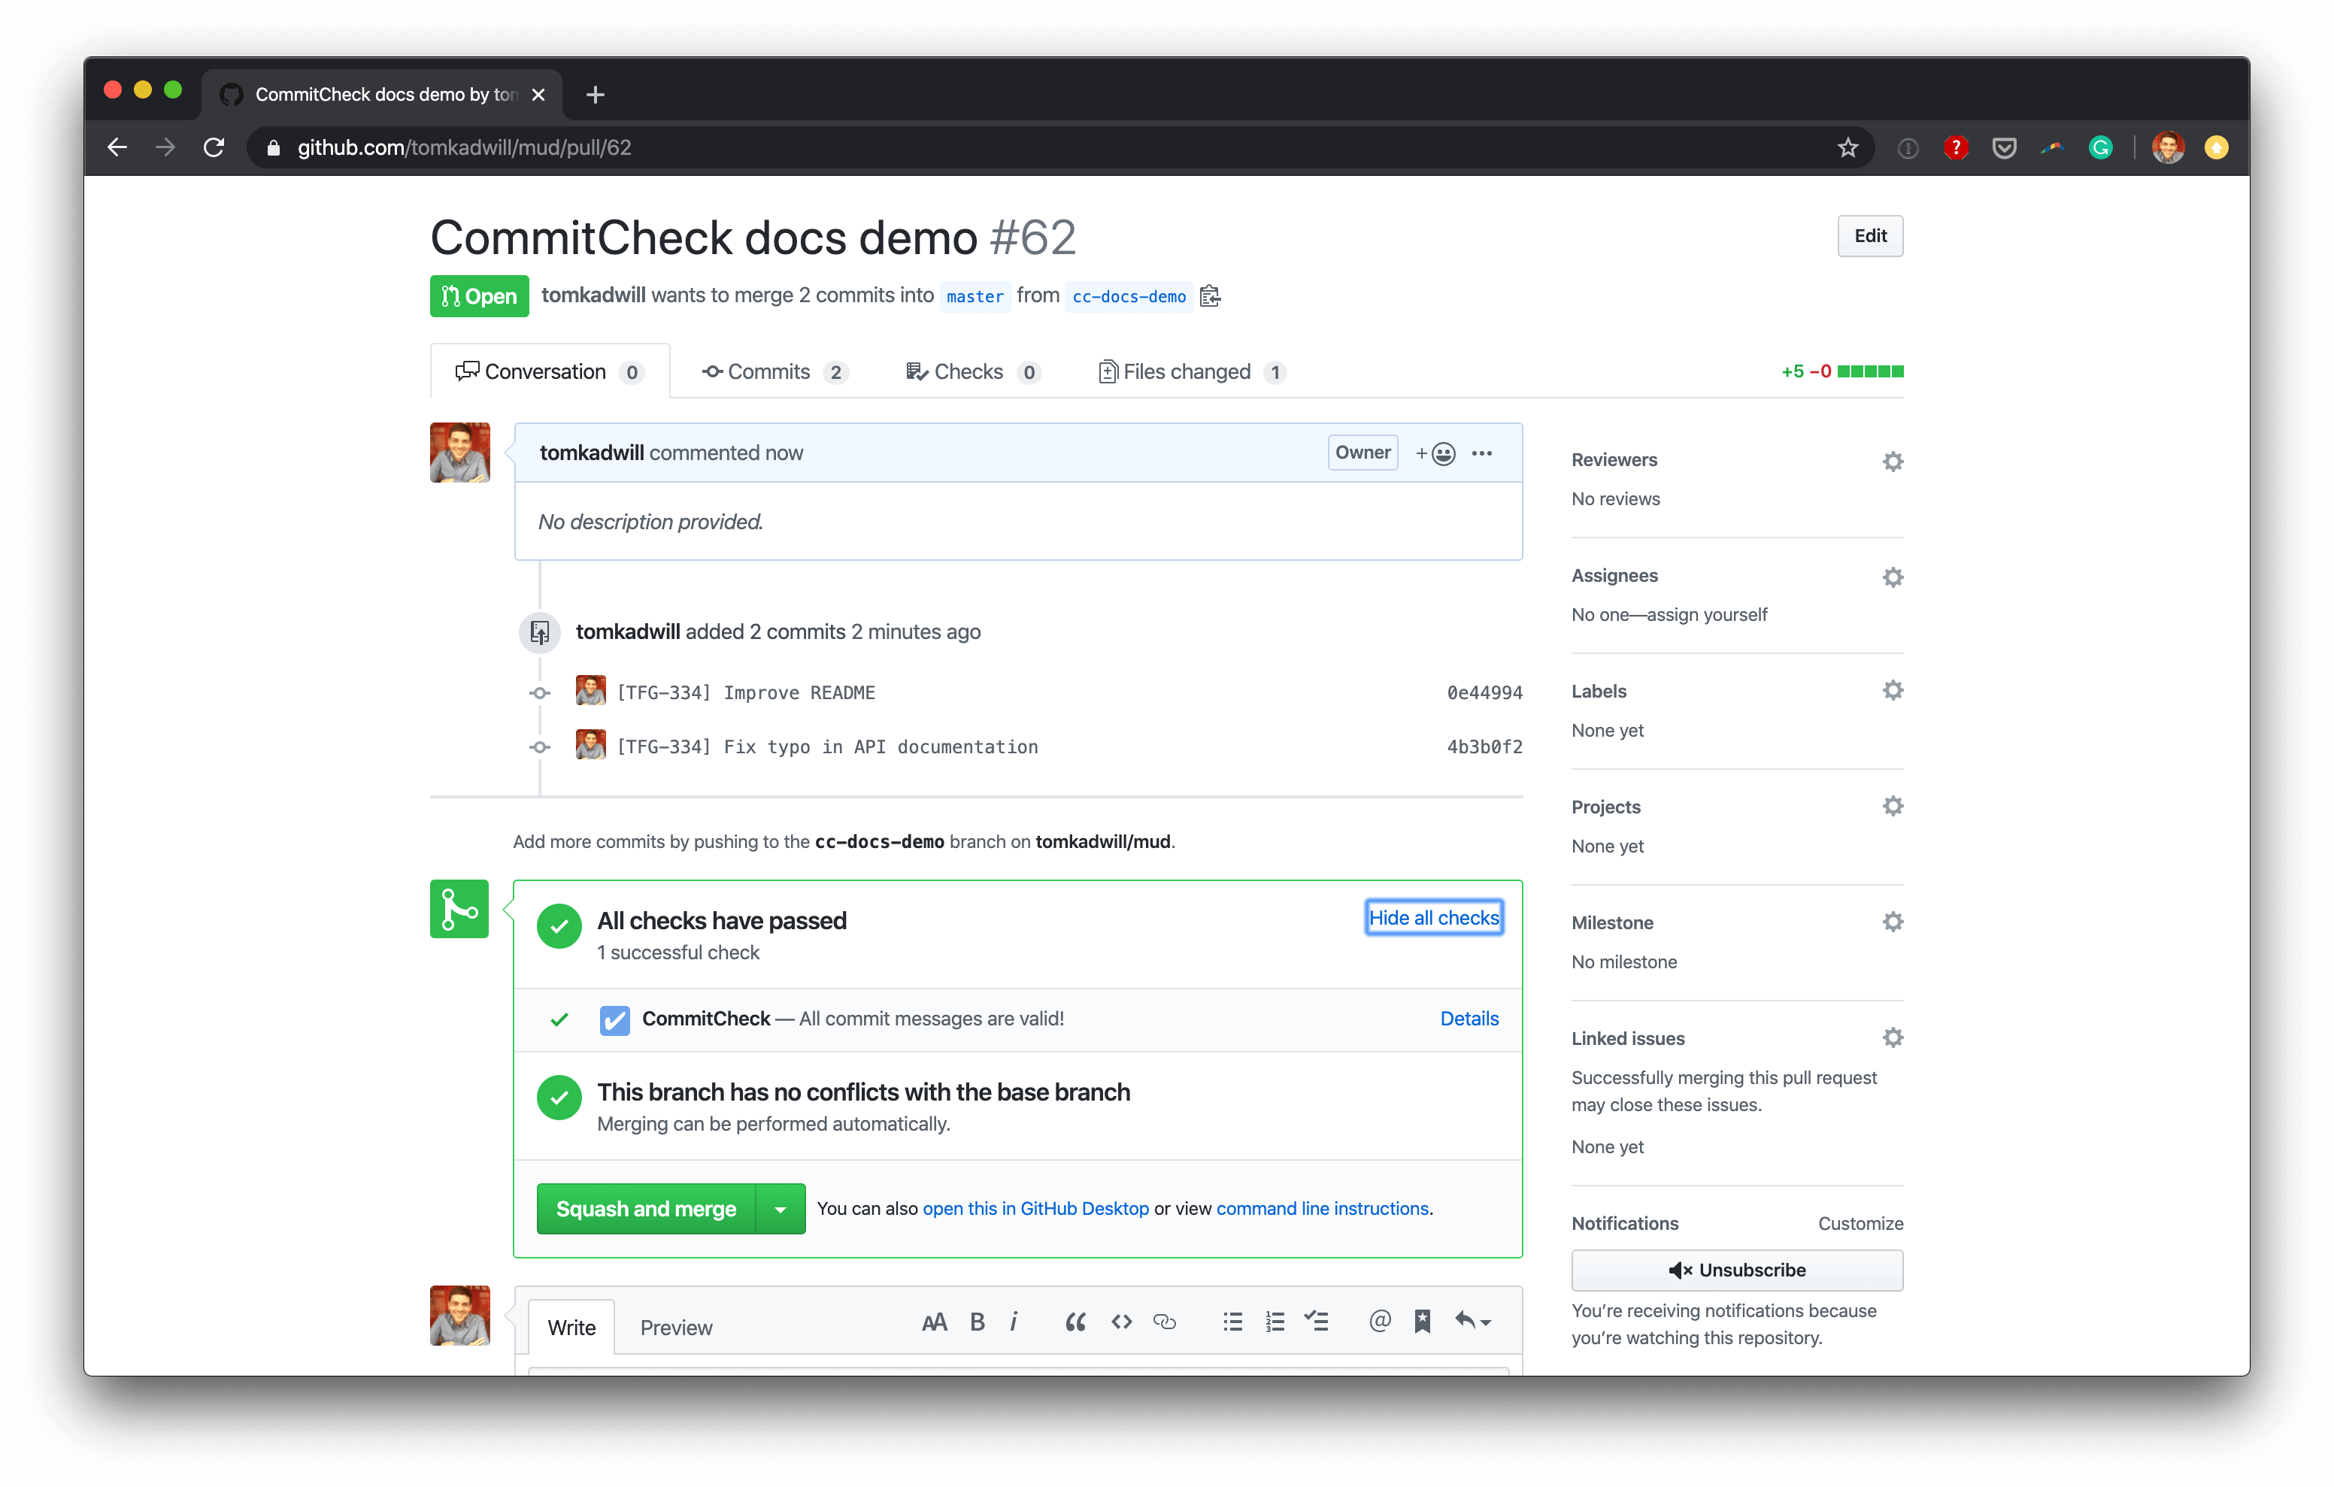Select the Write tab in editor
2334x1487 pixels.
571,1327
